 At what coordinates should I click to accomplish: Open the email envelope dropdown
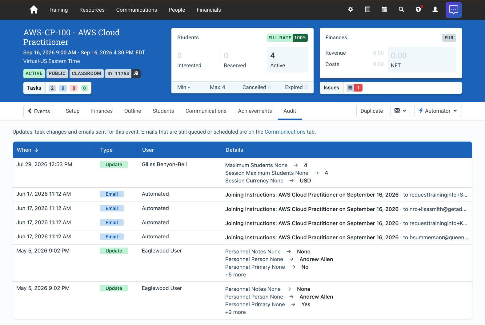pyautogui.click(x=400, y=111)
